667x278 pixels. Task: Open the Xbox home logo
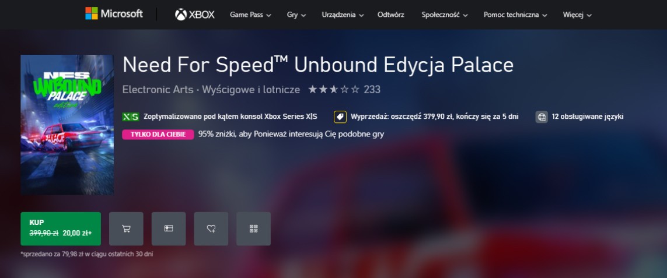pyautogui.click(x=195, y=15)
